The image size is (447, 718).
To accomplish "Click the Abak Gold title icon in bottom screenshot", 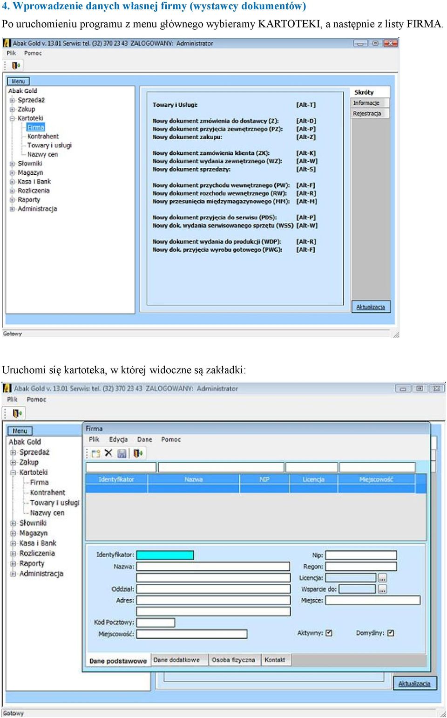I will [x=7, y=388].
